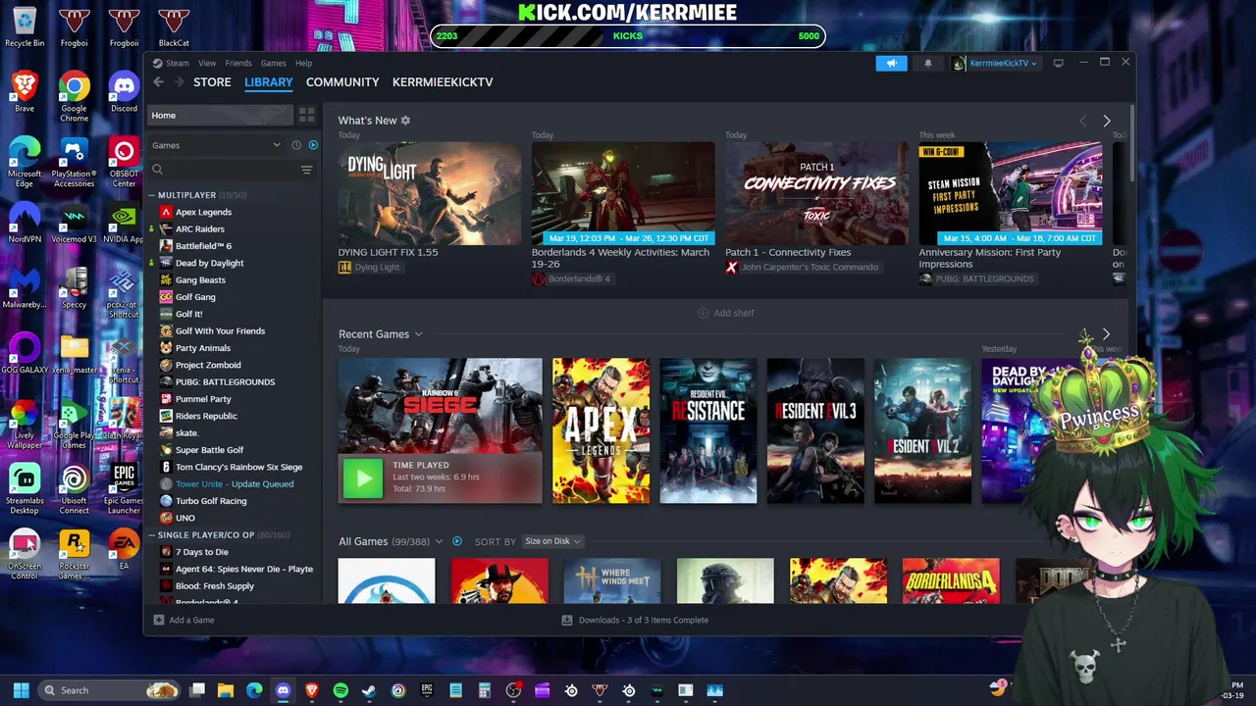Open the library grid collections view icon
Viewport: 1256px width, 706px height.
tap(306, 115)
